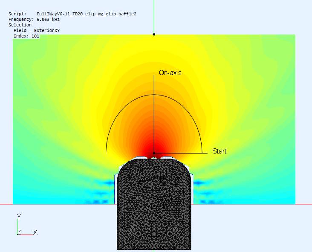Click the XYZ axis orientation gizmo

tap(27, 225)
